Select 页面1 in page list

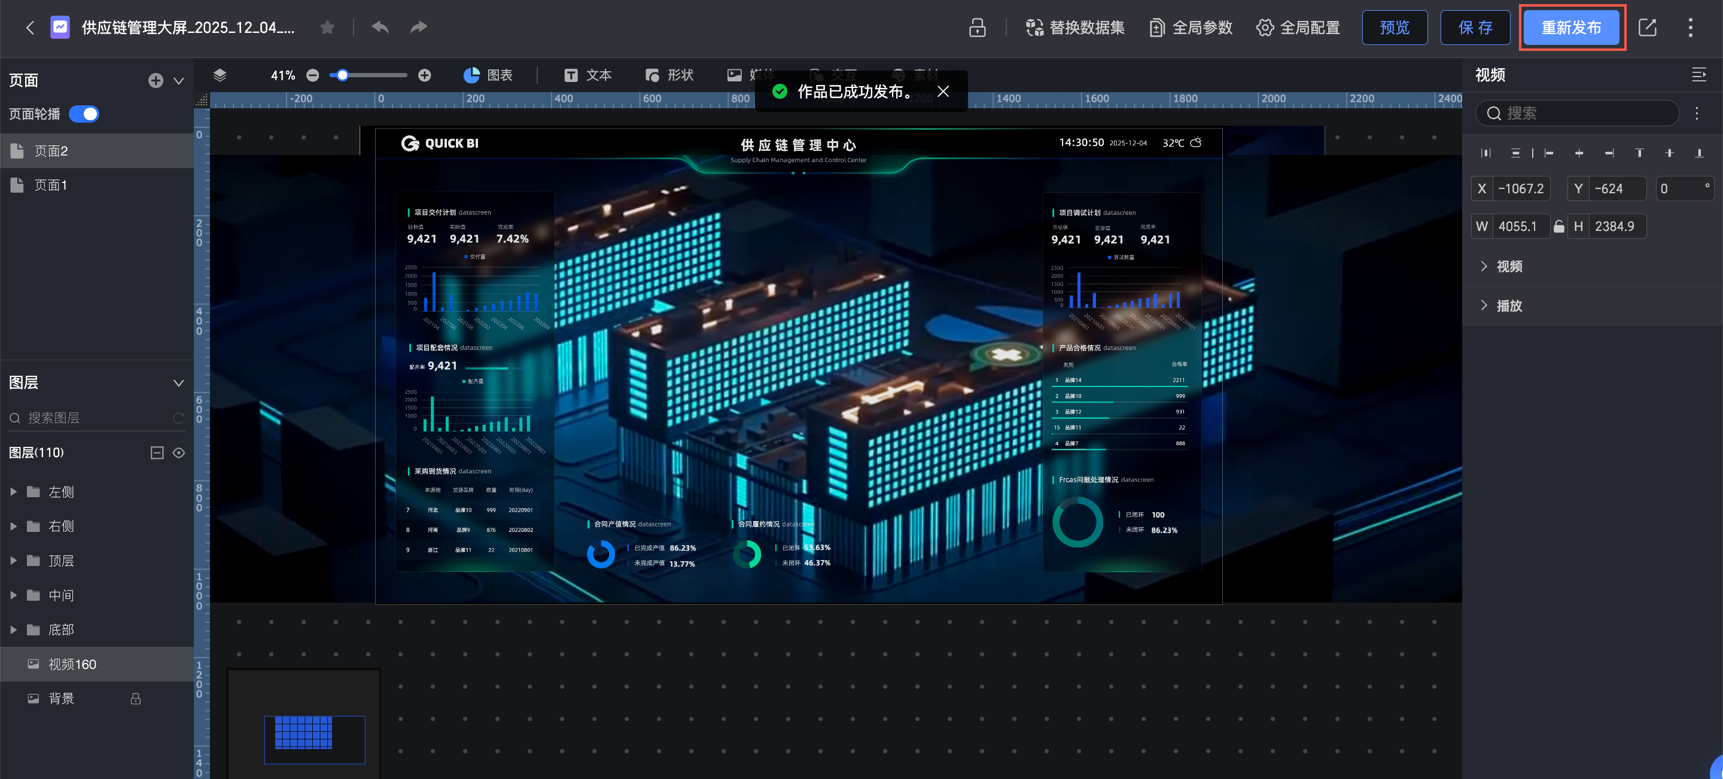pos(51,185)
